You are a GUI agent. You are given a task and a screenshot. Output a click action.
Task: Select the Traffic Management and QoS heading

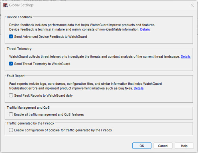coord(28,107)
